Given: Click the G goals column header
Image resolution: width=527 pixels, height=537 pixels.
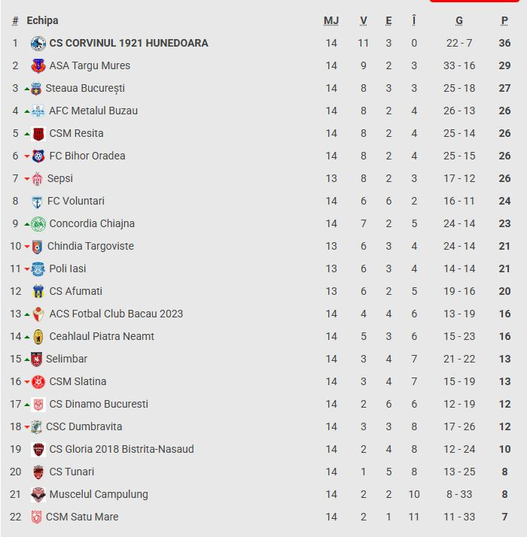Looking at the screenshot, I should click(x=459, y=21).
